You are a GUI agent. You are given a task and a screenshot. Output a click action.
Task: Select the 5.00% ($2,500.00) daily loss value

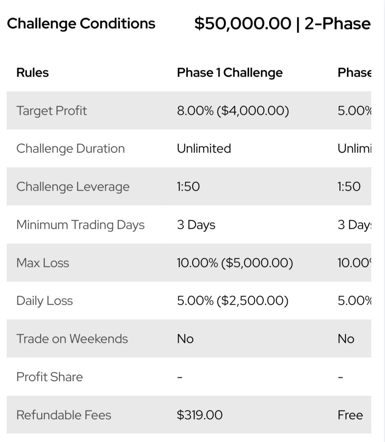tap(232, 301)
